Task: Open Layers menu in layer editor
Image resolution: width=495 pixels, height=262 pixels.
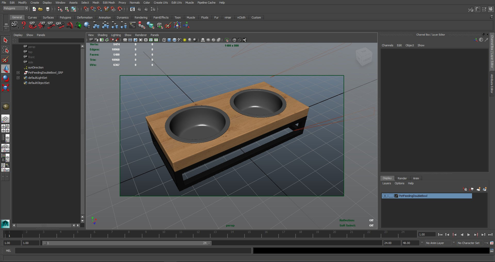Action: point(386,183)
